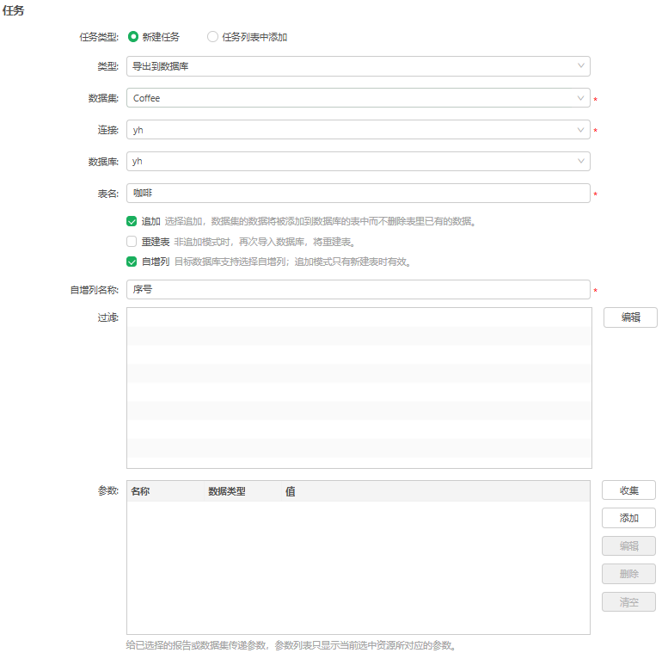Click the 收集 parameters button
The height and width of the screenshot is (659, 668).
tap(628, 490)
